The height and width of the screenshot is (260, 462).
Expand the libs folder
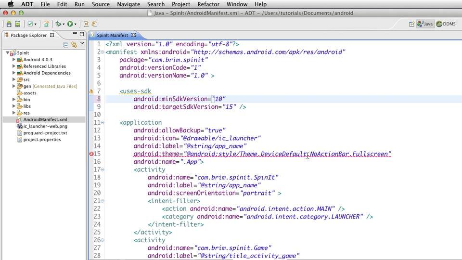(x=13, y=106)
